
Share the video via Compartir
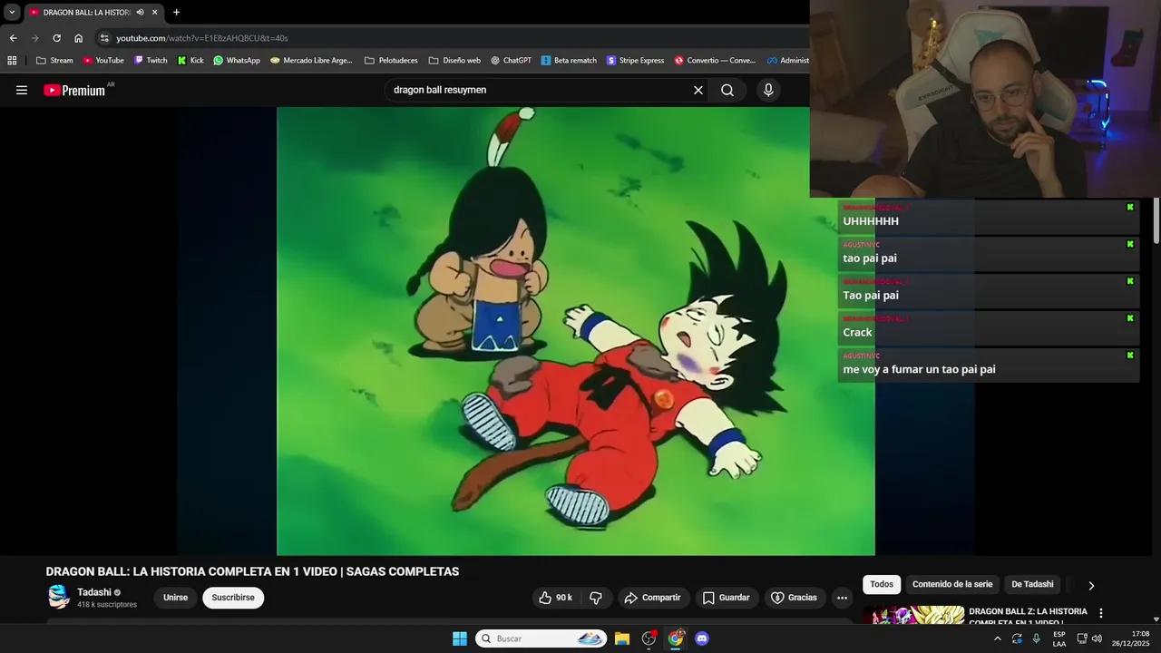pyautogui.click(x=652, y=598)
